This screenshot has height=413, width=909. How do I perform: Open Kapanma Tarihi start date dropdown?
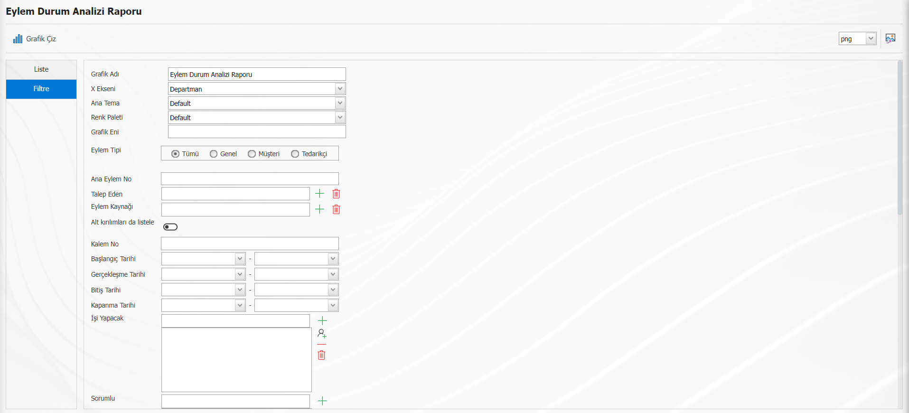(240, 305)
